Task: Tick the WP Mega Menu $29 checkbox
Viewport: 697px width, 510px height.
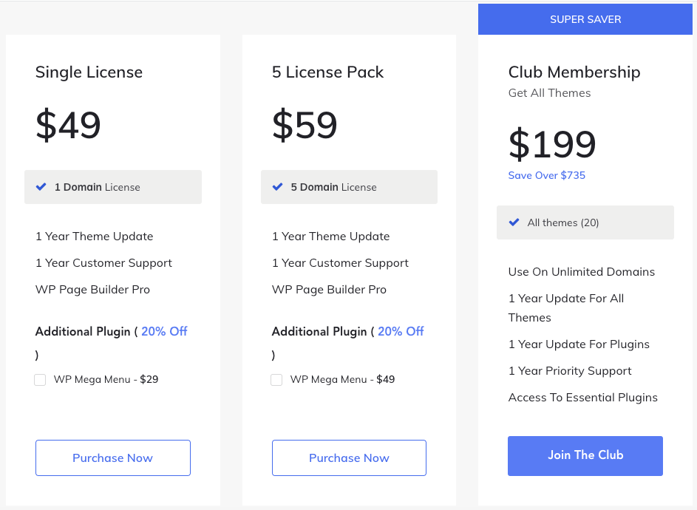Action: [40, 380]
